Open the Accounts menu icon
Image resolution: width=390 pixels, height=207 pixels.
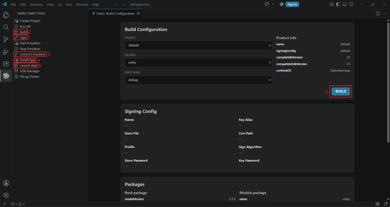coord(6,183)
